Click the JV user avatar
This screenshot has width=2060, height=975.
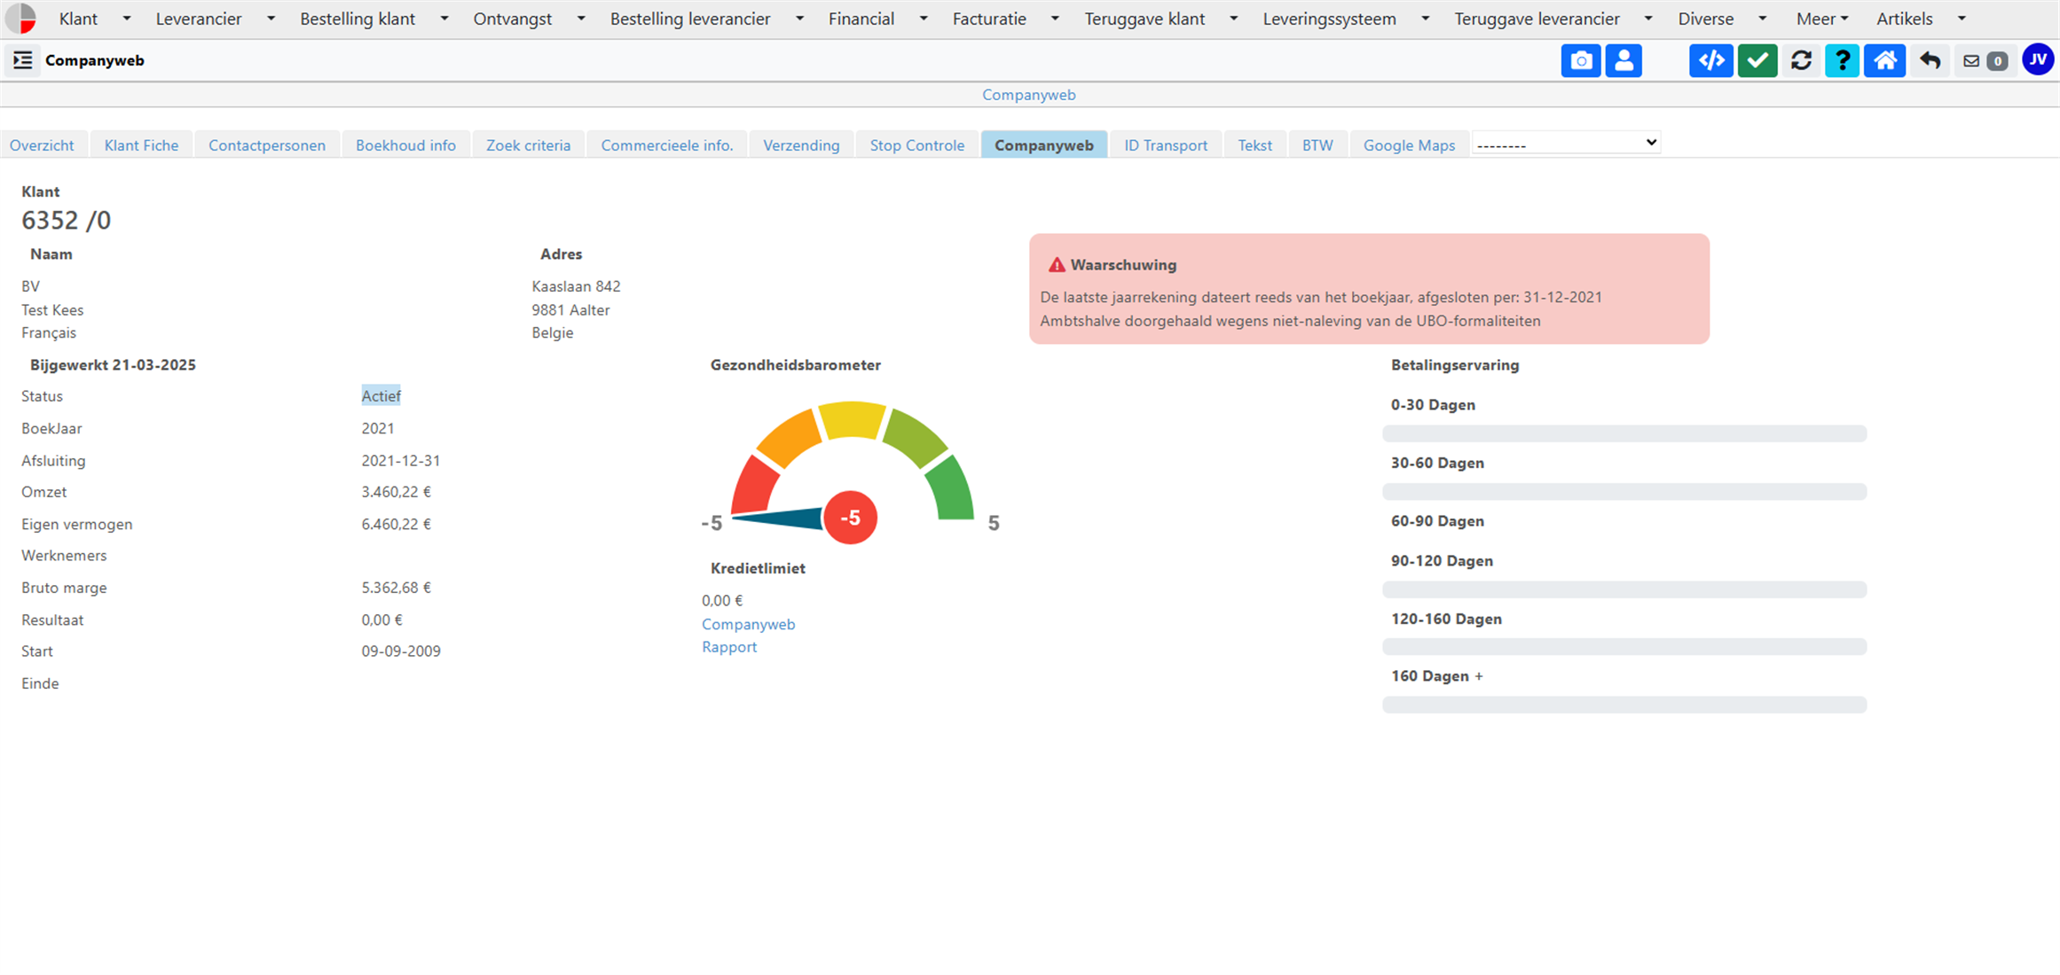pos(2038,59)
